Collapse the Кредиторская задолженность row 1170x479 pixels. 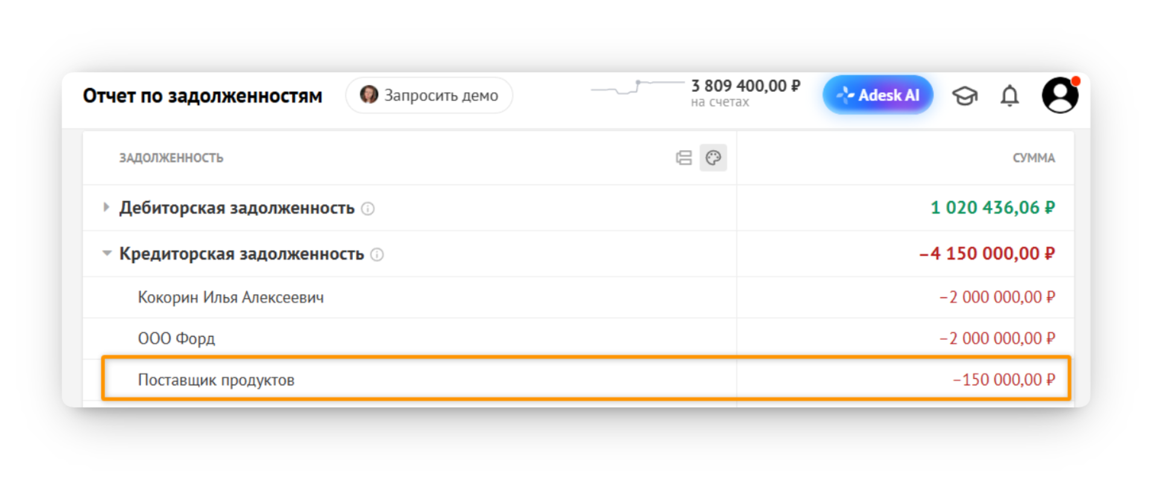[107, 253]
